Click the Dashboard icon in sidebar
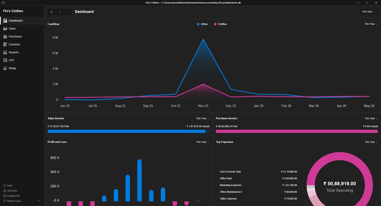381x206 pixels. 5,21
